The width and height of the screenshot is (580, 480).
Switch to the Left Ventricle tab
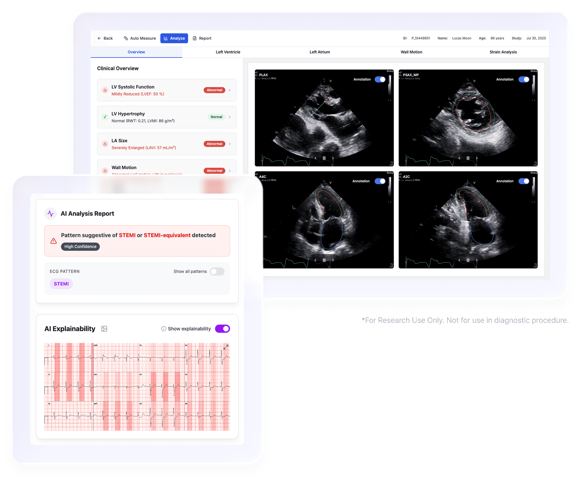click(228, 52)
